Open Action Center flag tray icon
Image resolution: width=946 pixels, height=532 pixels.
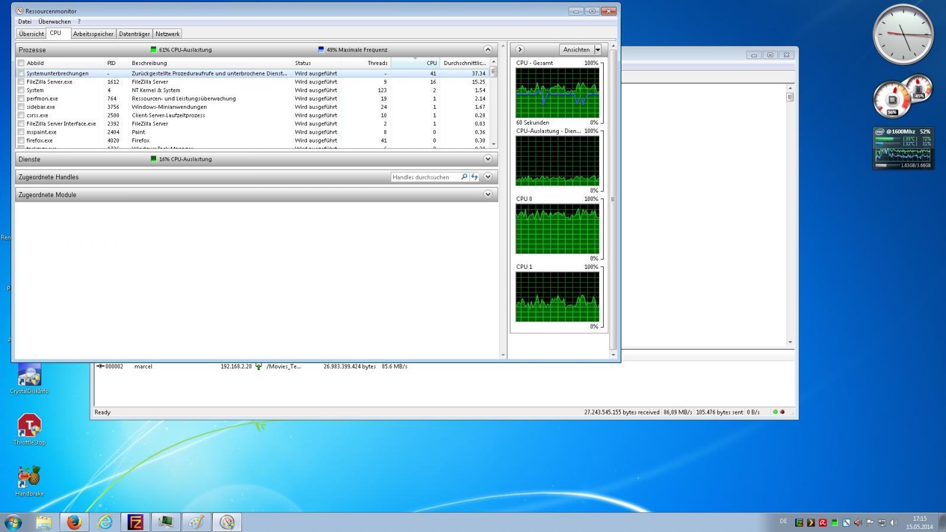pyautogui.click(x=870, y=523)
